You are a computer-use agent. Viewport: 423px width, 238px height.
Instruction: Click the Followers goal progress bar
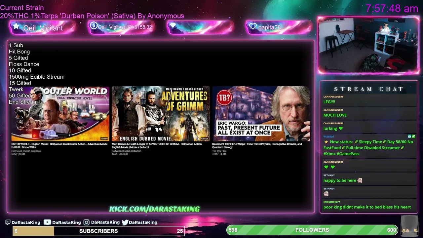click(312, 230)
